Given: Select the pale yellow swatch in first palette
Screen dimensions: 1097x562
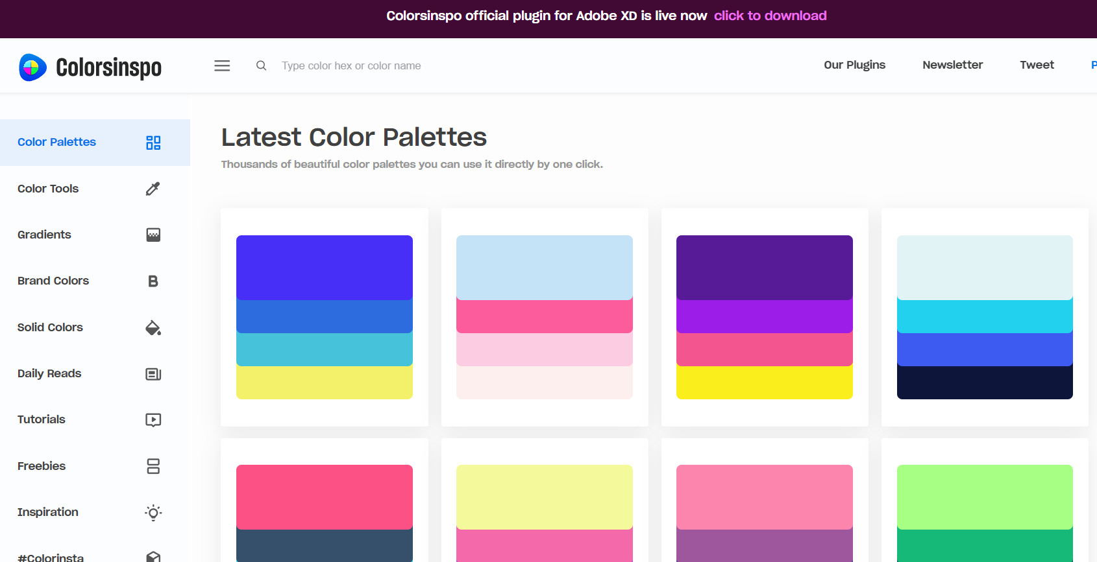Looking at the screenshot, I should (325, 382).
